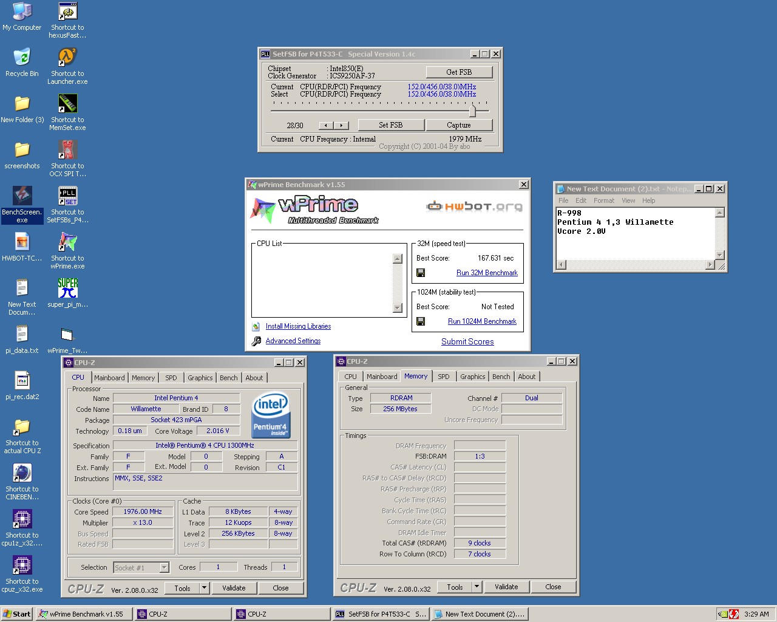Viewport: 777px width, 622px height.
Task: Switch to wPrime Benchmark taskbar button
Action: click(84, 614)
